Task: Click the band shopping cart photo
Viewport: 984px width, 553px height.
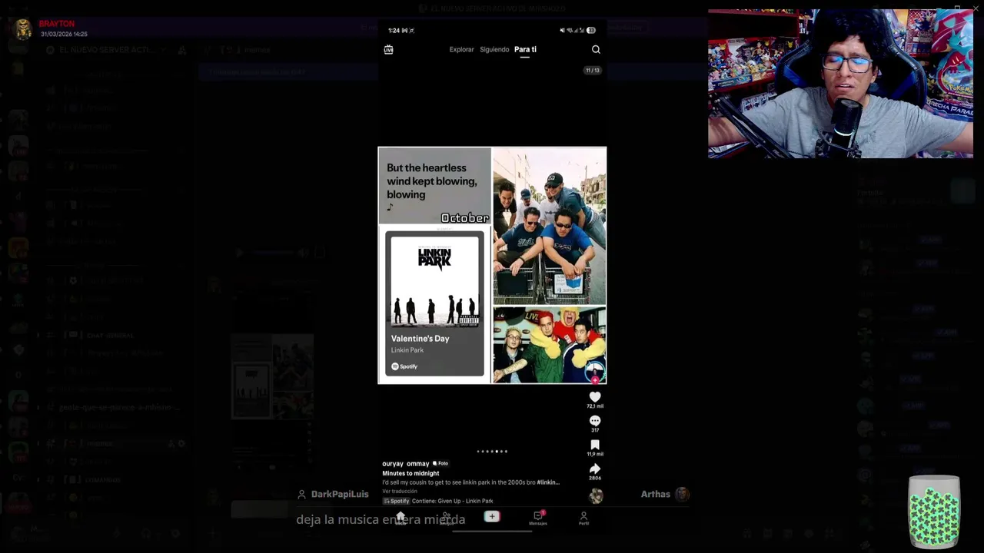Action: 549,226
